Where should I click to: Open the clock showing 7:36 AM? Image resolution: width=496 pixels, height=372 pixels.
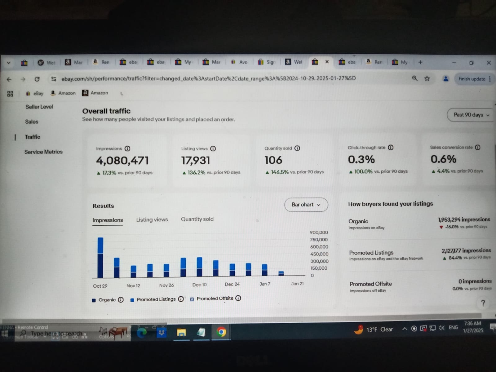click(473, 327)
